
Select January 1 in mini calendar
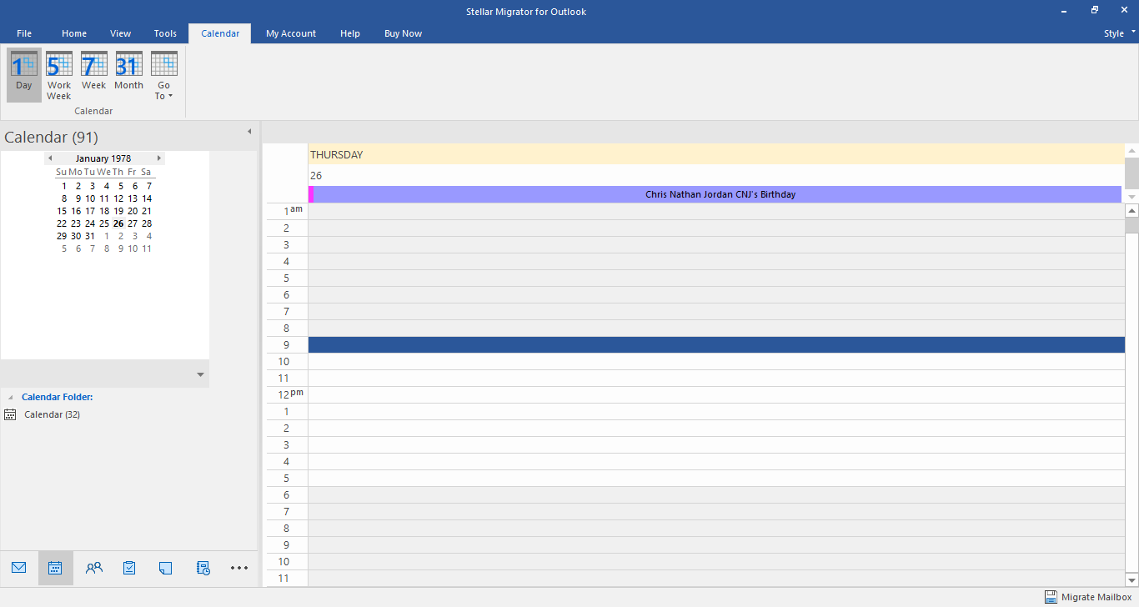coord(64,186)
